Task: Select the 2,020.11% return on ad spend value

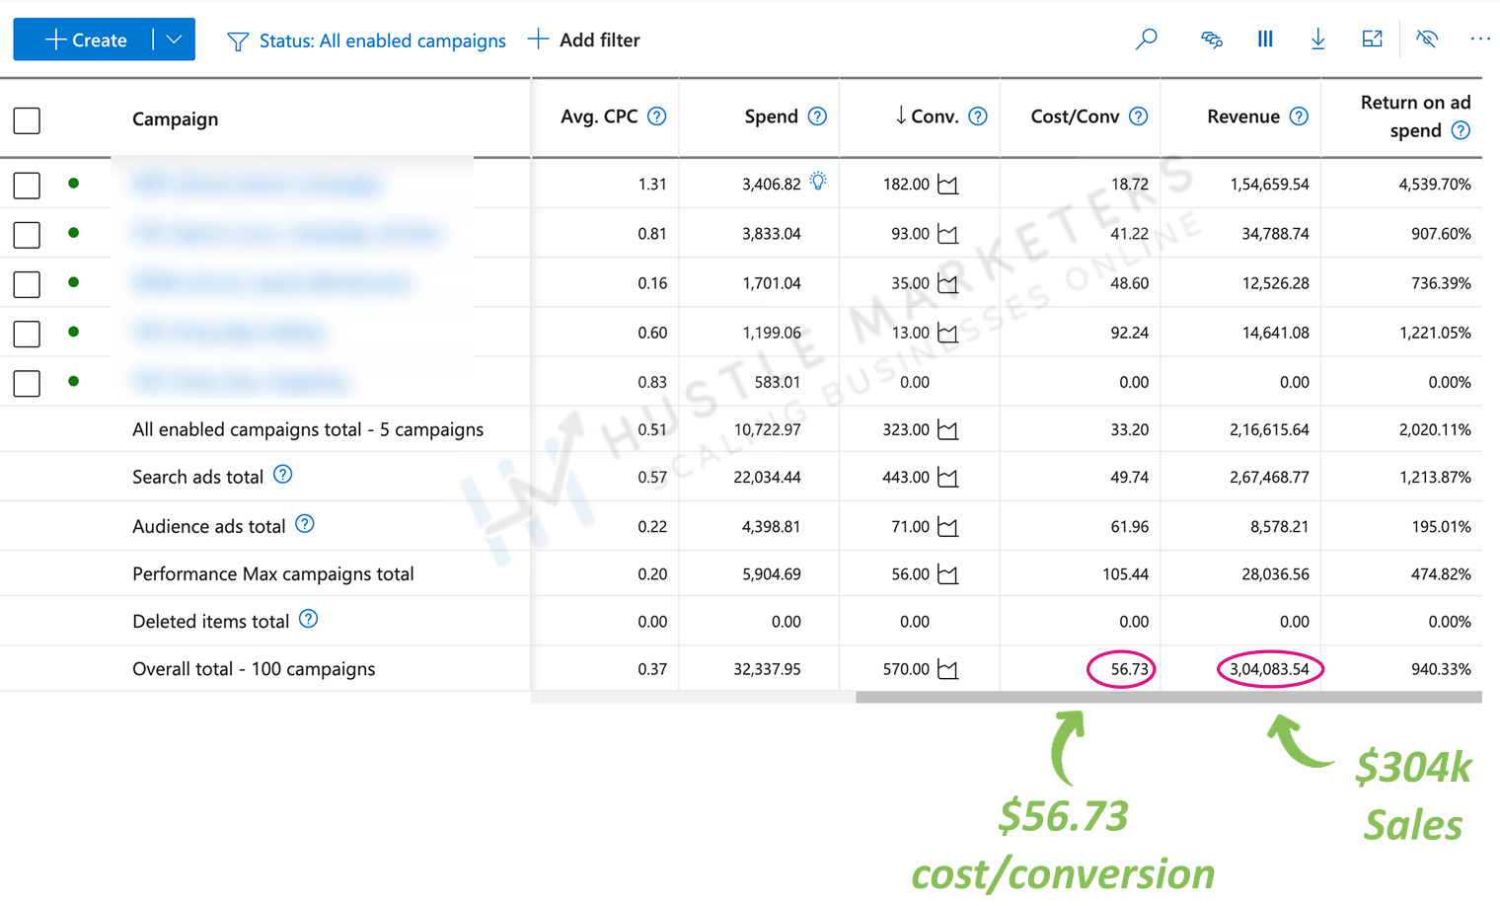Action: 1434,430
